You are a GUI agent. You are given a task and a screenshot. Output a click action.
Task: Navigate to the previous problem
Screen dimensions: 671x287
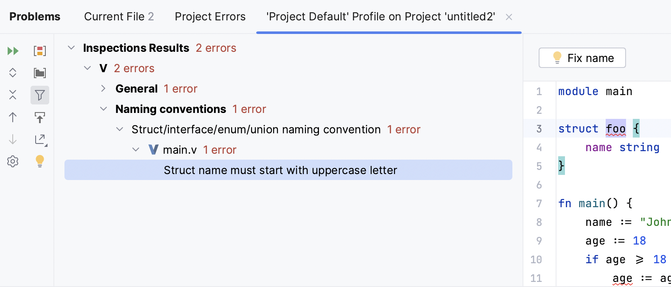(13, 117)
